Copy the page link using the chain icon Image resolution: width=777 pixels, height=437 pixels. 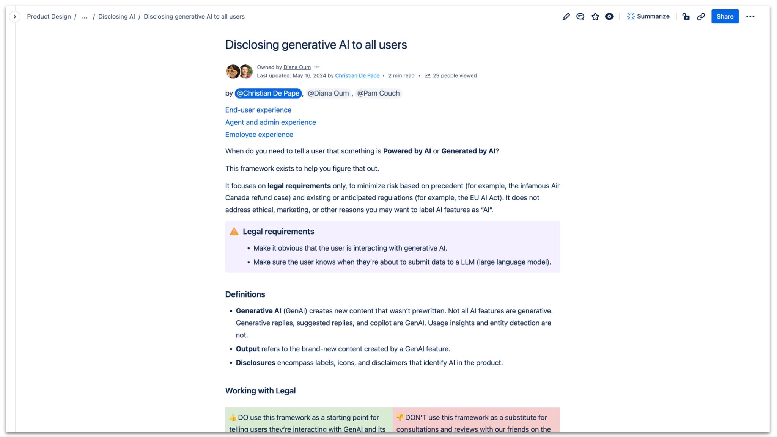coord(701,17)
